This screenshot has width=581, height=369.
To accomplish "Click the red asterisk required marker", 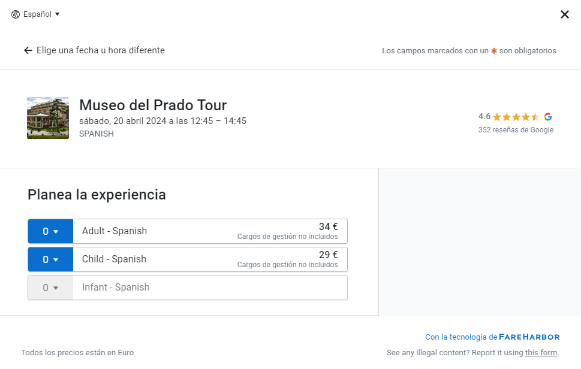I will pos(494,51).
